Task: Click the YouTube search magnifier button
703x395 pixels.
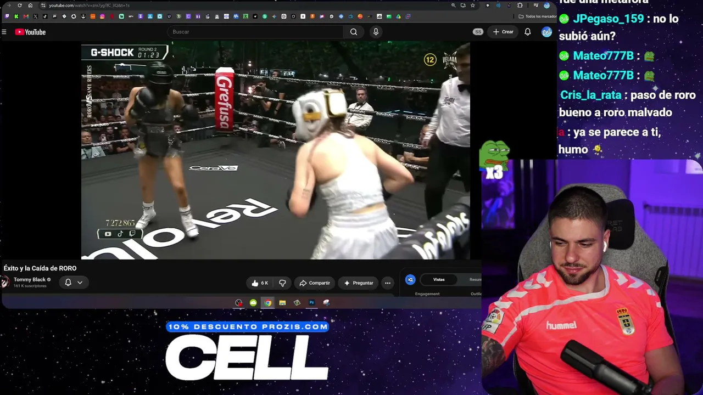Action: click(354, 32)
